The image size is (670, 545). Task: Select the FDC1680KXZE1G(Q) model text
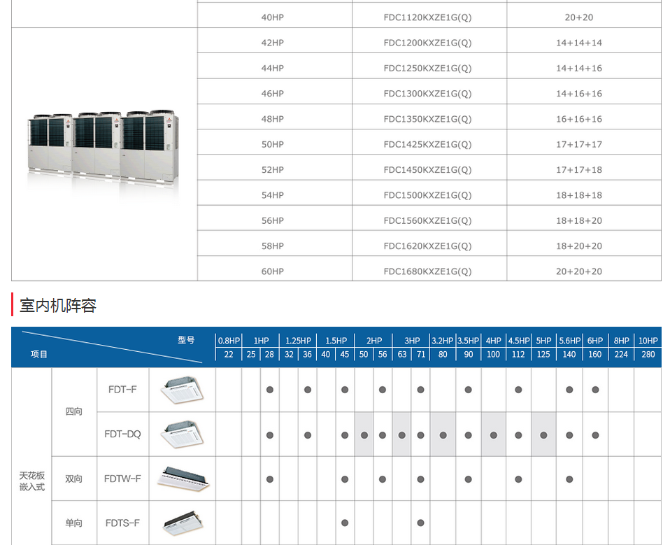(427, 271)
